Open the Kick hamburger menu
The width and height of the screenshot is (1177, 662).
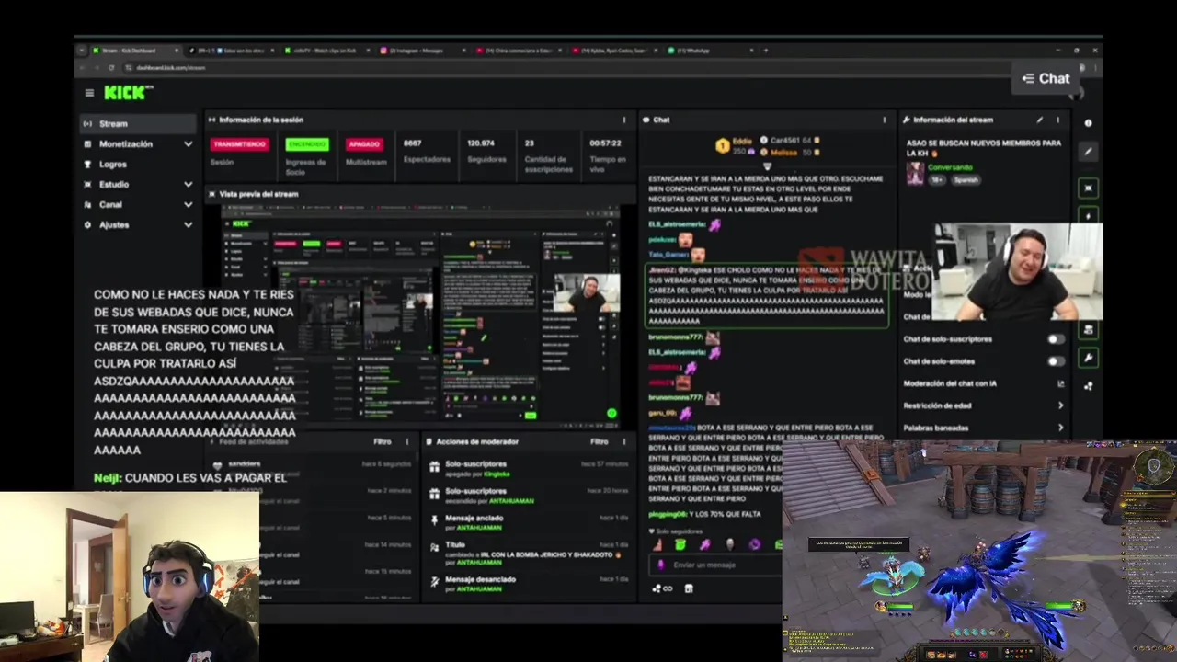89,93
